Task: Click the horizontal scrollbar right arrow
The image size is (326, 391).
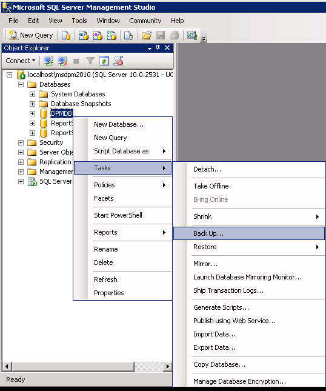Action: (167, 366)
